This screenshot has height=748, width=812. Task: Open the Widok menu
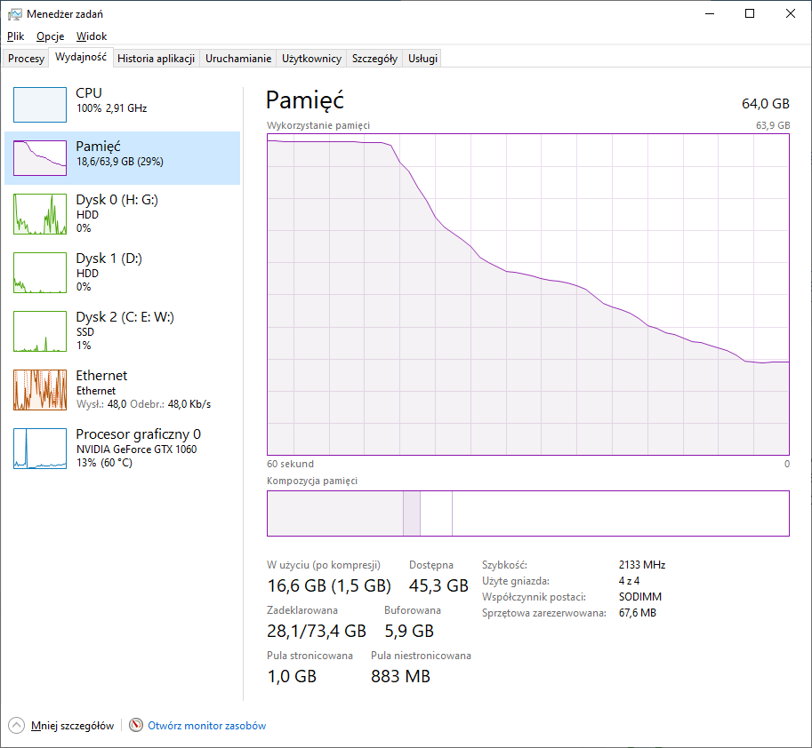pos(92,36)
